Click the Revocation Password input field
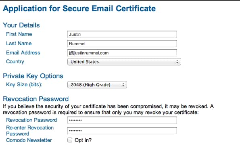Image resolution: width=240 pixels, height=148 pixels. click(x=122, y=120)
